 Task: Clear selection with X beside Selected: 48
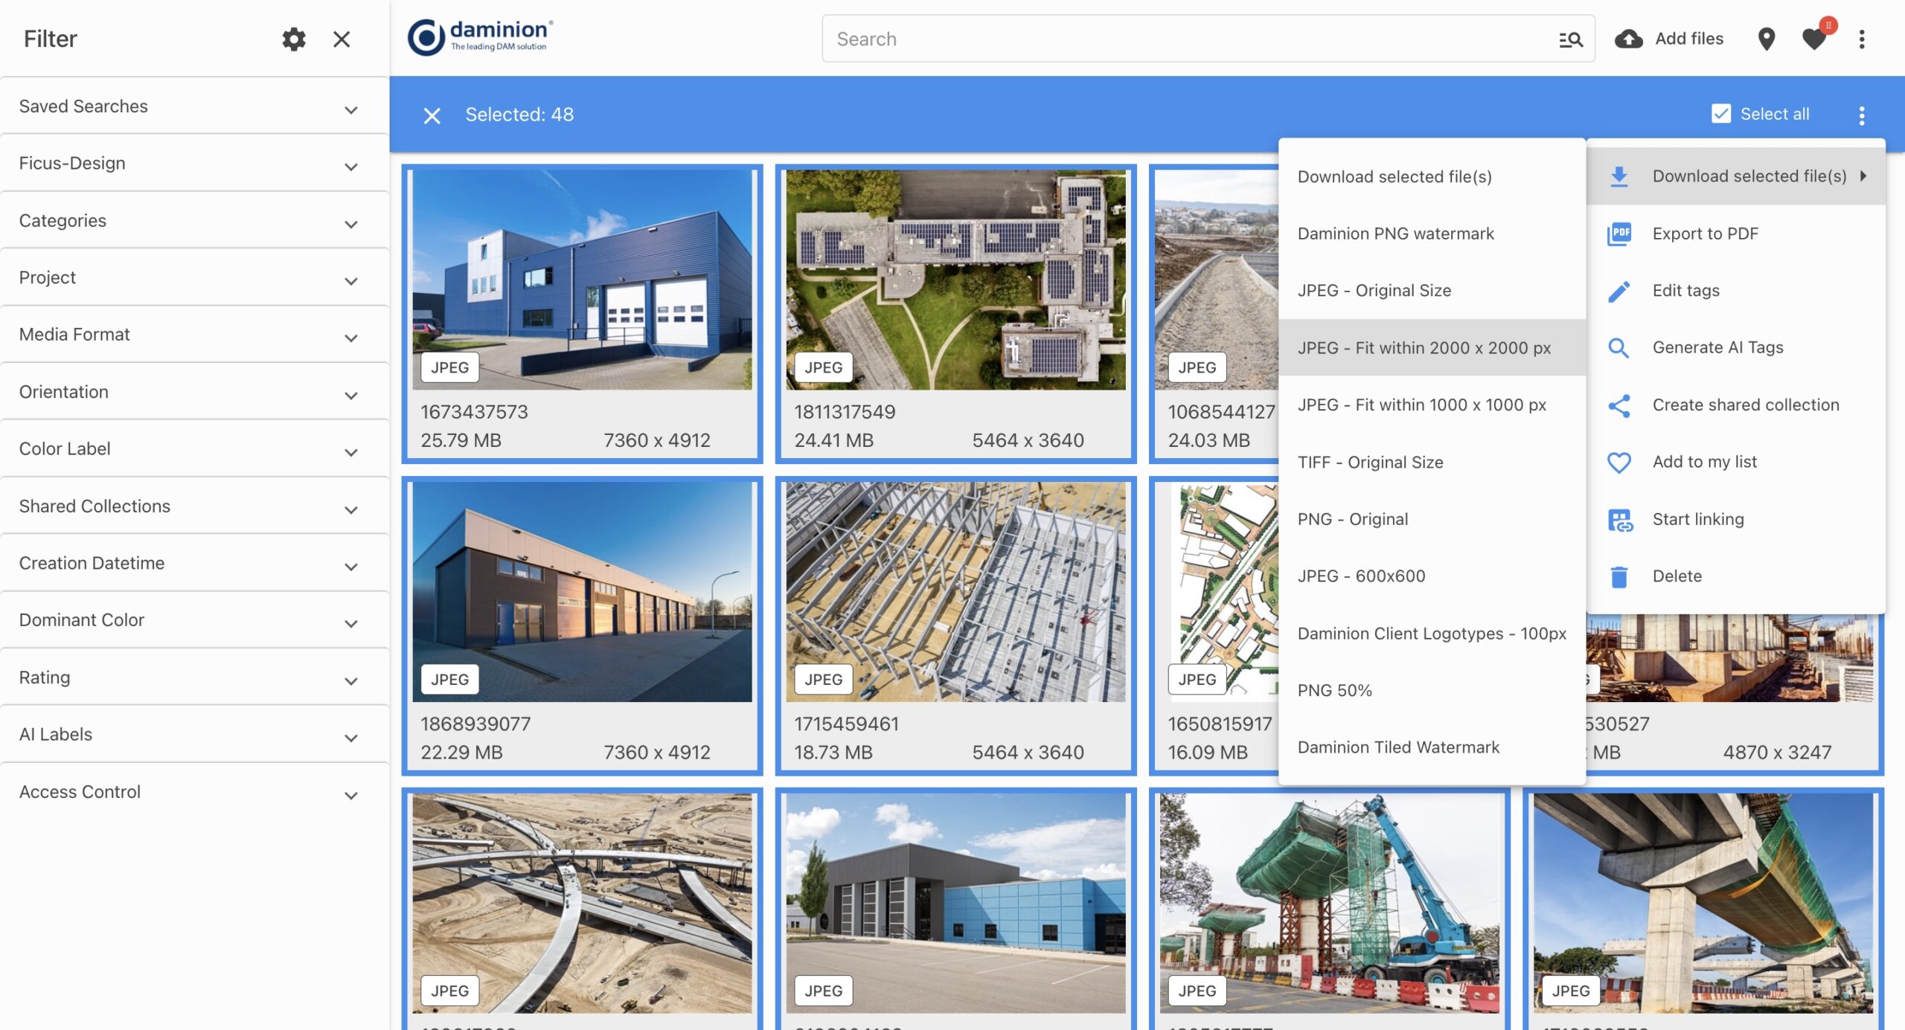coord(432,115)
